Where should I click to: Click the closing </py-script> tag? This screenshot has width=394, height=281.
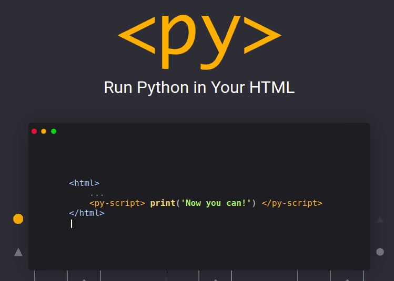292,203
